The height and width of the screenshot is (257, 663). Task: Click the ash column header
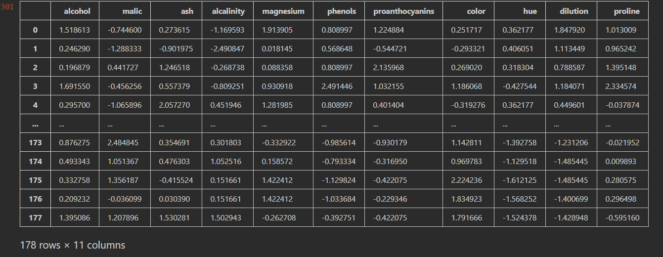(x=187, y=11)
